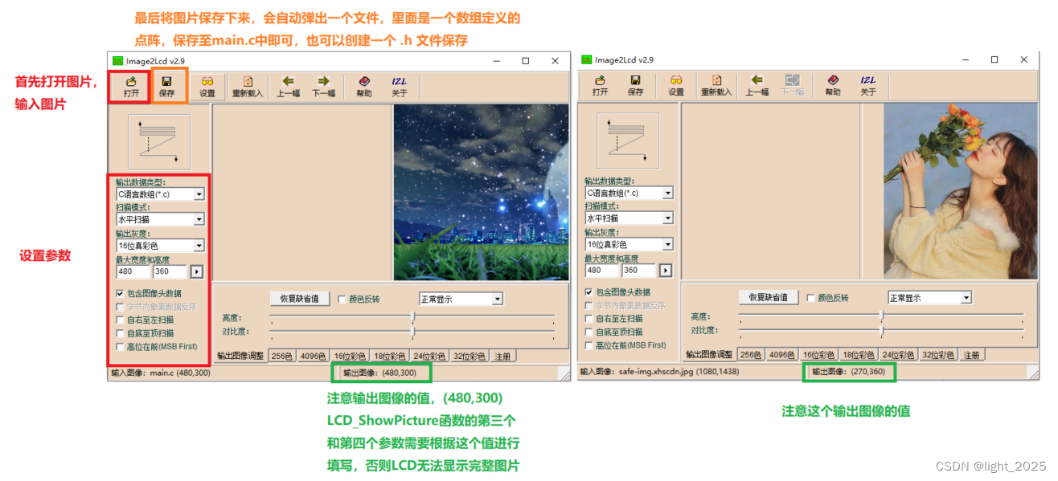Expand 扫描模式 dropdown in right window
Screen dimensions: 1058x481
[667, 218]
